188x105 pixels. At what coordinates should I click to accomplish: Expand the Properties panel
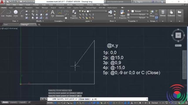(133, 21)
